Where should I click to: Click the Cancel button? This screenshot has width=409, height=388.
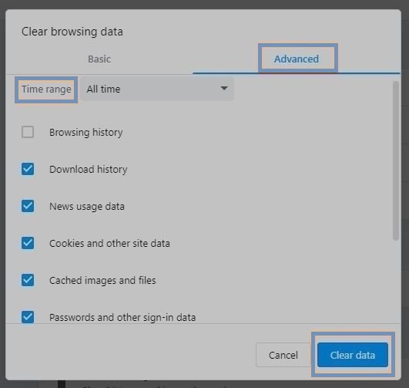point(283,355)
